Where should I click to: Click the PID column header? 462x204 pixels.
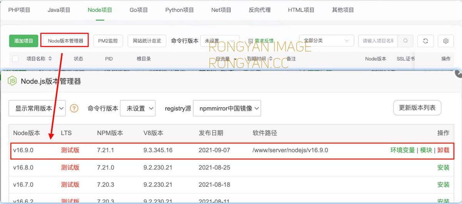[x=109, y=59]
